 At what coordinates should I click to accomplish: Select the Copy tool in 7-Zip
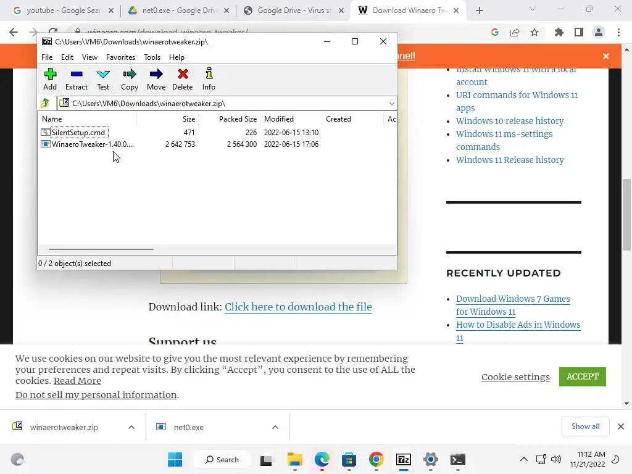130,80
